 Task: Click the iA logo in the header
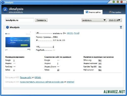coord(5,10)
